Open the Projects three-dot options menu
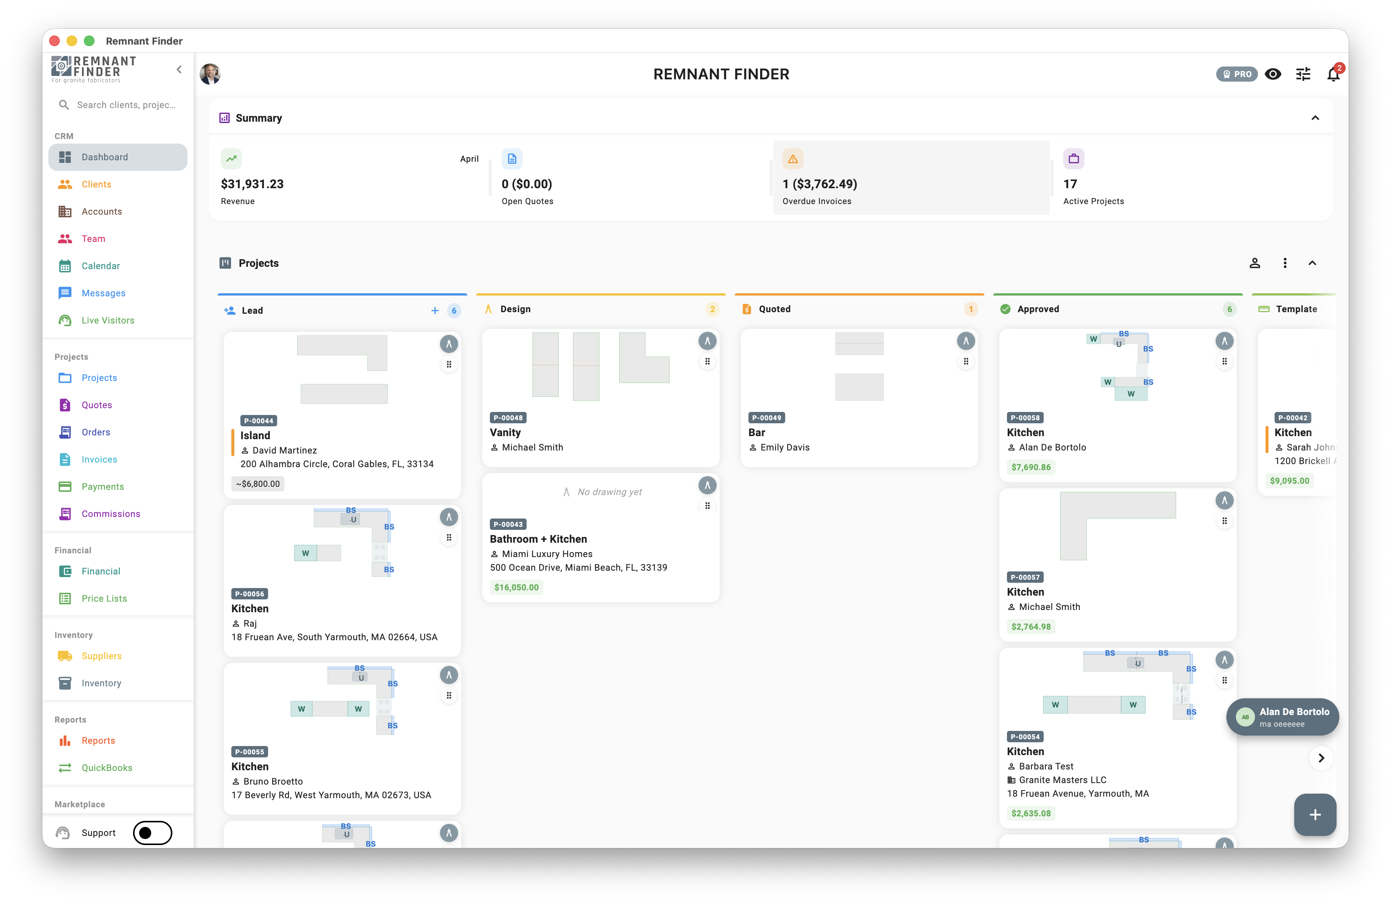1391x904 pixels. [x=1285, y=263]
